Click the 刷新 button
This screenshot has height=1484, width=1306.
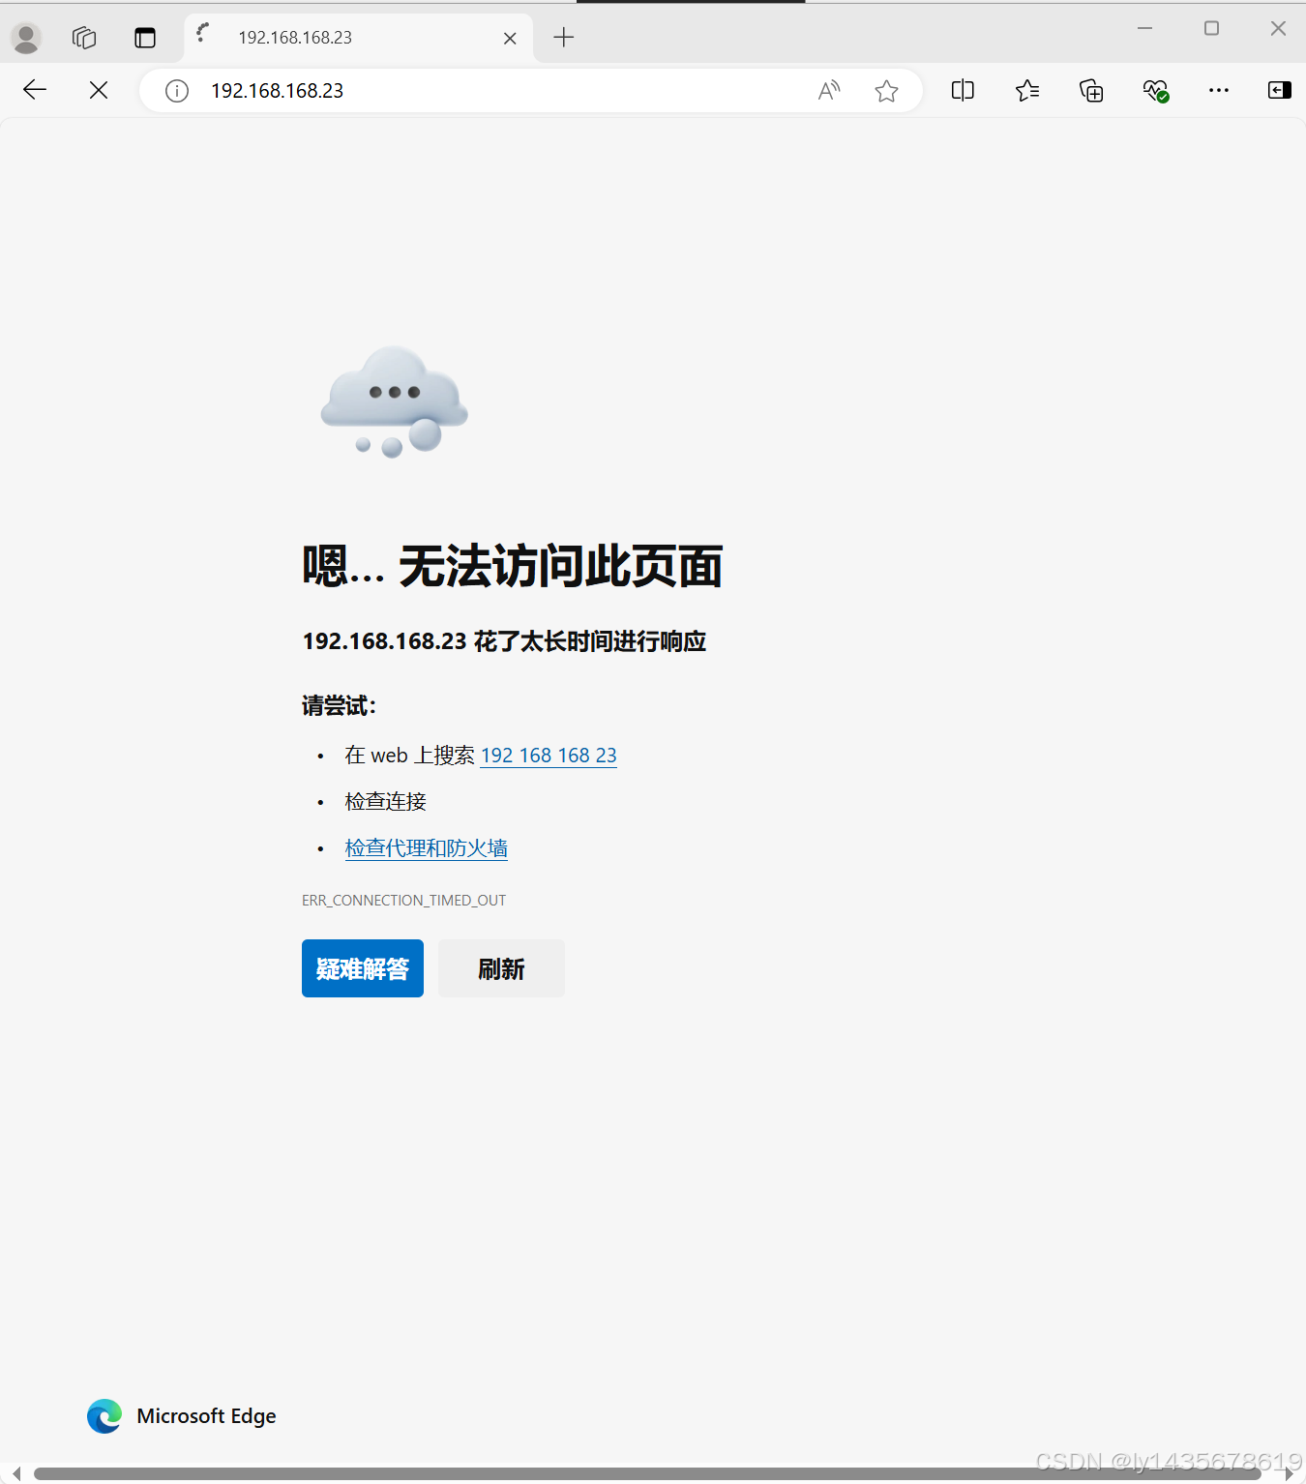[500, 968]
